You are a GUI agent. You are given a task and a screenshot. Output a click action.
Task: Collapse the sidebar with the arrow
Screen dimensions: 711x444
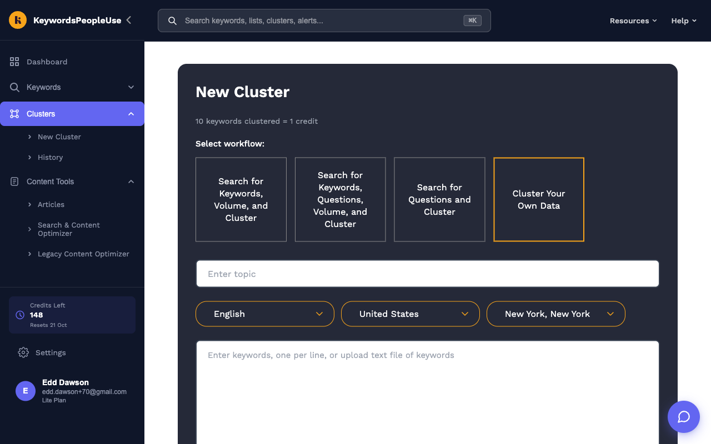coord(129,20)
